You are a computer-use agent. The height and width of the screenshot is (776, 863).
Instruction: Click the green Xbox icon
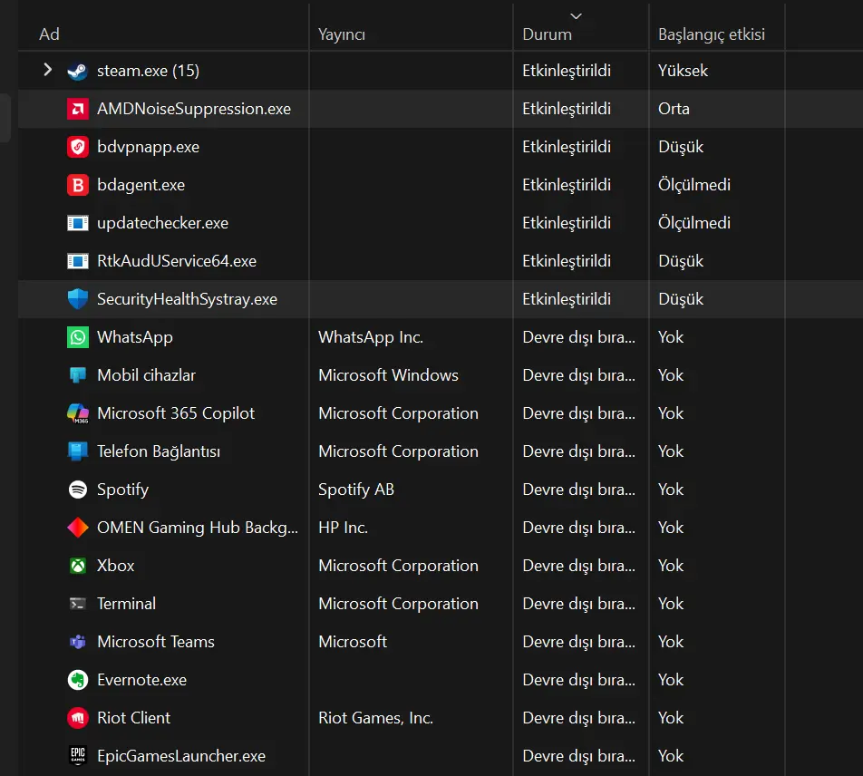78,565
